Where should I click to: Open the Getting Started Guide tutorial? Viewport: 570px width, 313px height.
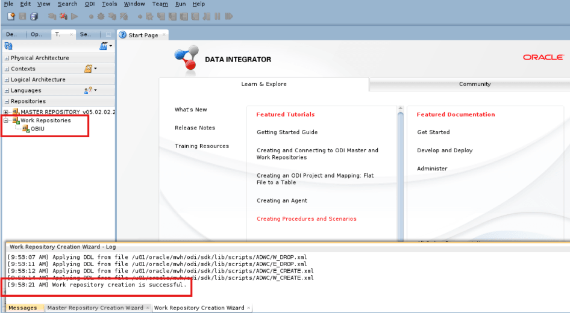tap(287, 132)
